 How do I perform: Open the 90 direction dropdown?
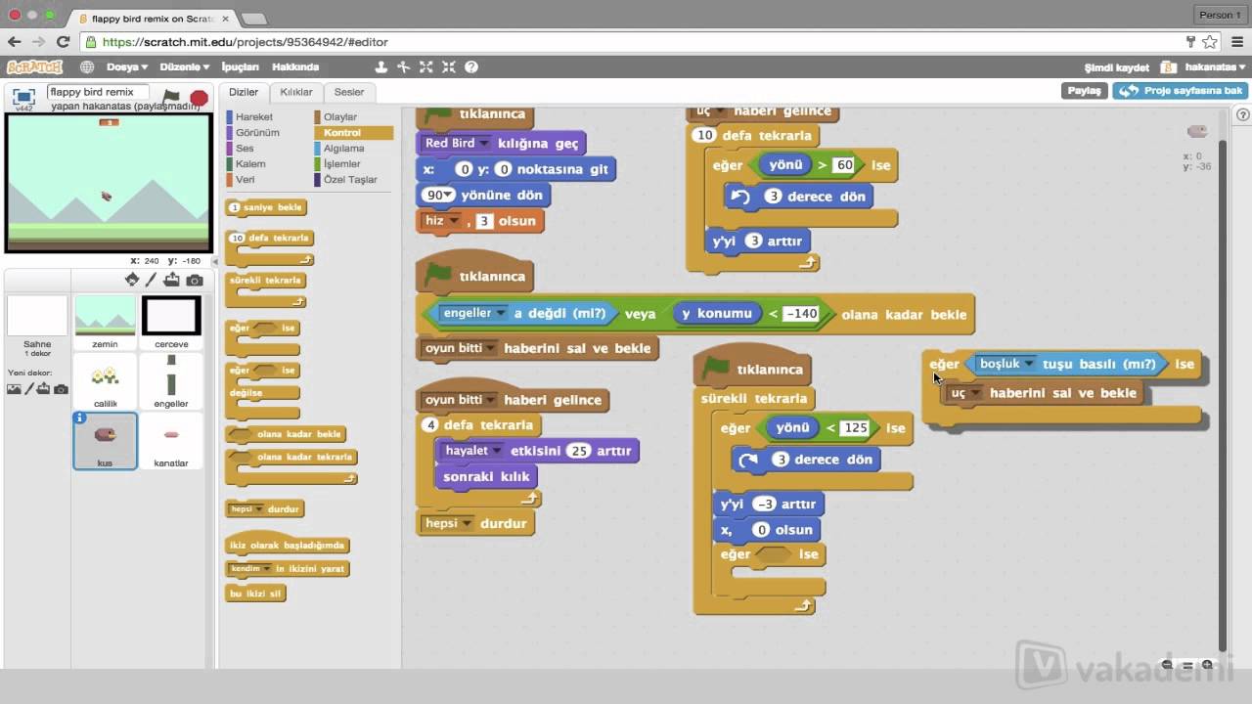(x=449, y=196)
